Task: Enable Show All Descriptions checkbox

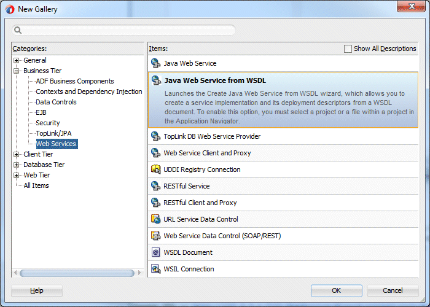Action: [x=348, y=49]
